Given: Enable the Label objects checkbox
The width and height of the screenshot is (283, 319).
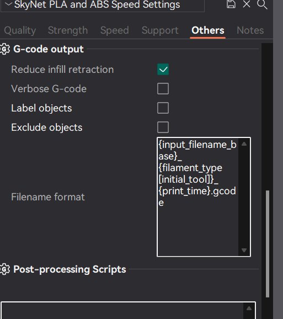Looking at the screenshot, I should click(163, 108).
